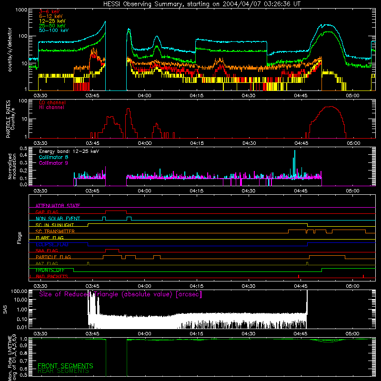Screen dimensions: 381x381
Task: Click the 1000 tick on counts axis
Action: click(21, 10)
